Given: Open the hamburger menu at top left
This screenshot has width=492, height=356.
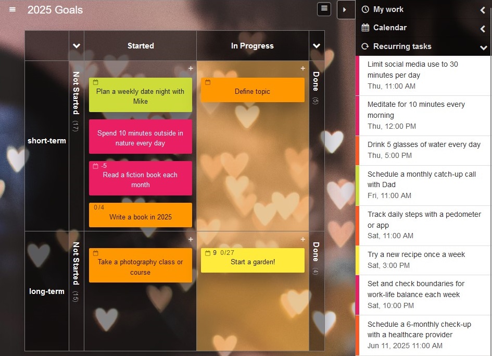Looking at the screenshot, I should point(12,9).
